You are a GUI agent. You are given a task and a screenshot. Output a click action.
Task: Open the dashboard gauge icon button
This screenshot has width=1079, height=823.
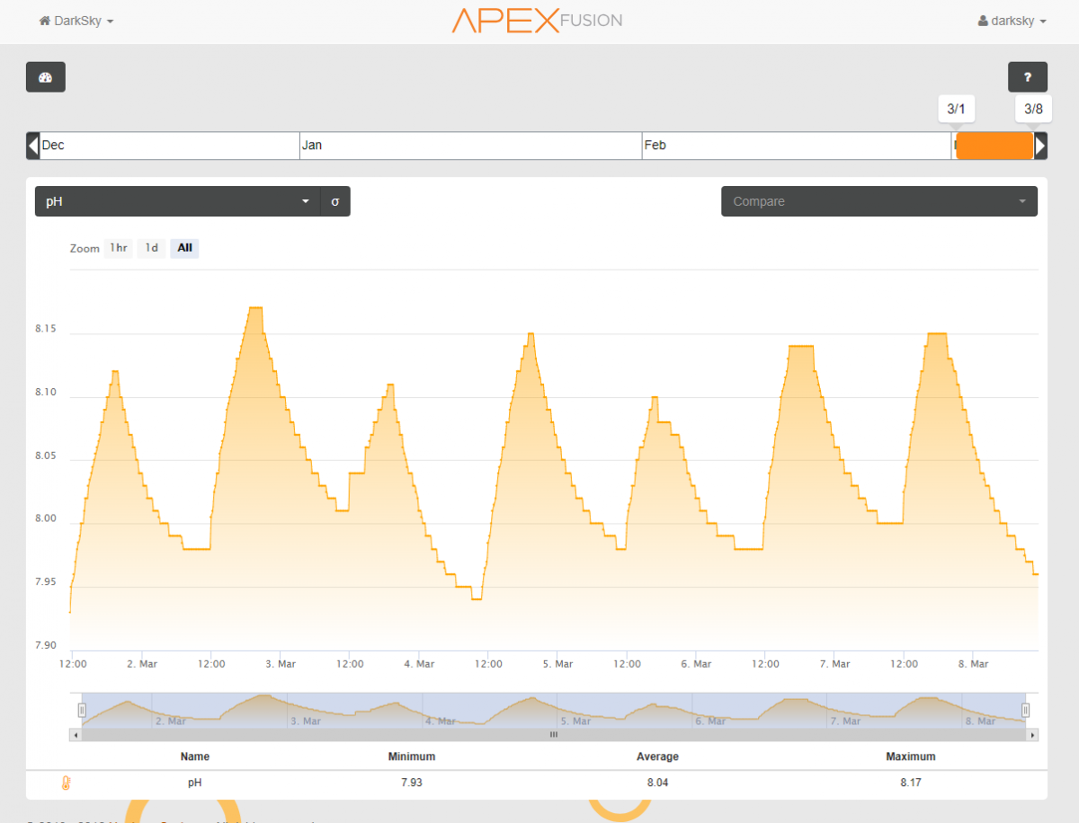(x=46, y=77)
